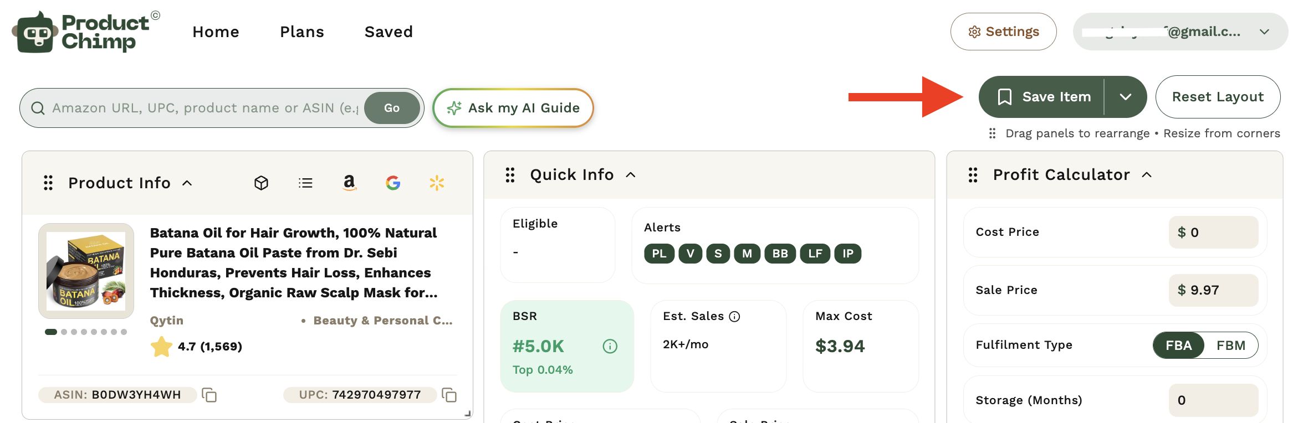Expand the gmail account menu
The height and width of the screenshot is (423, 1298).
(1264, 32)
